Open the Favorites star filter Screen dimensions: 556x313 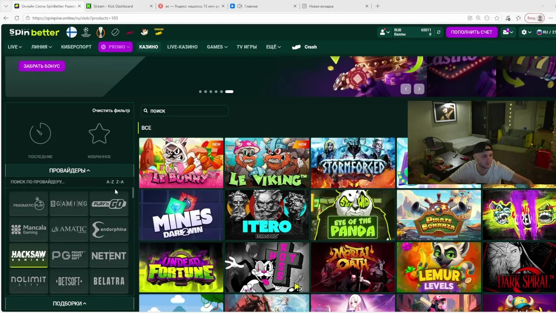(99, 133)
